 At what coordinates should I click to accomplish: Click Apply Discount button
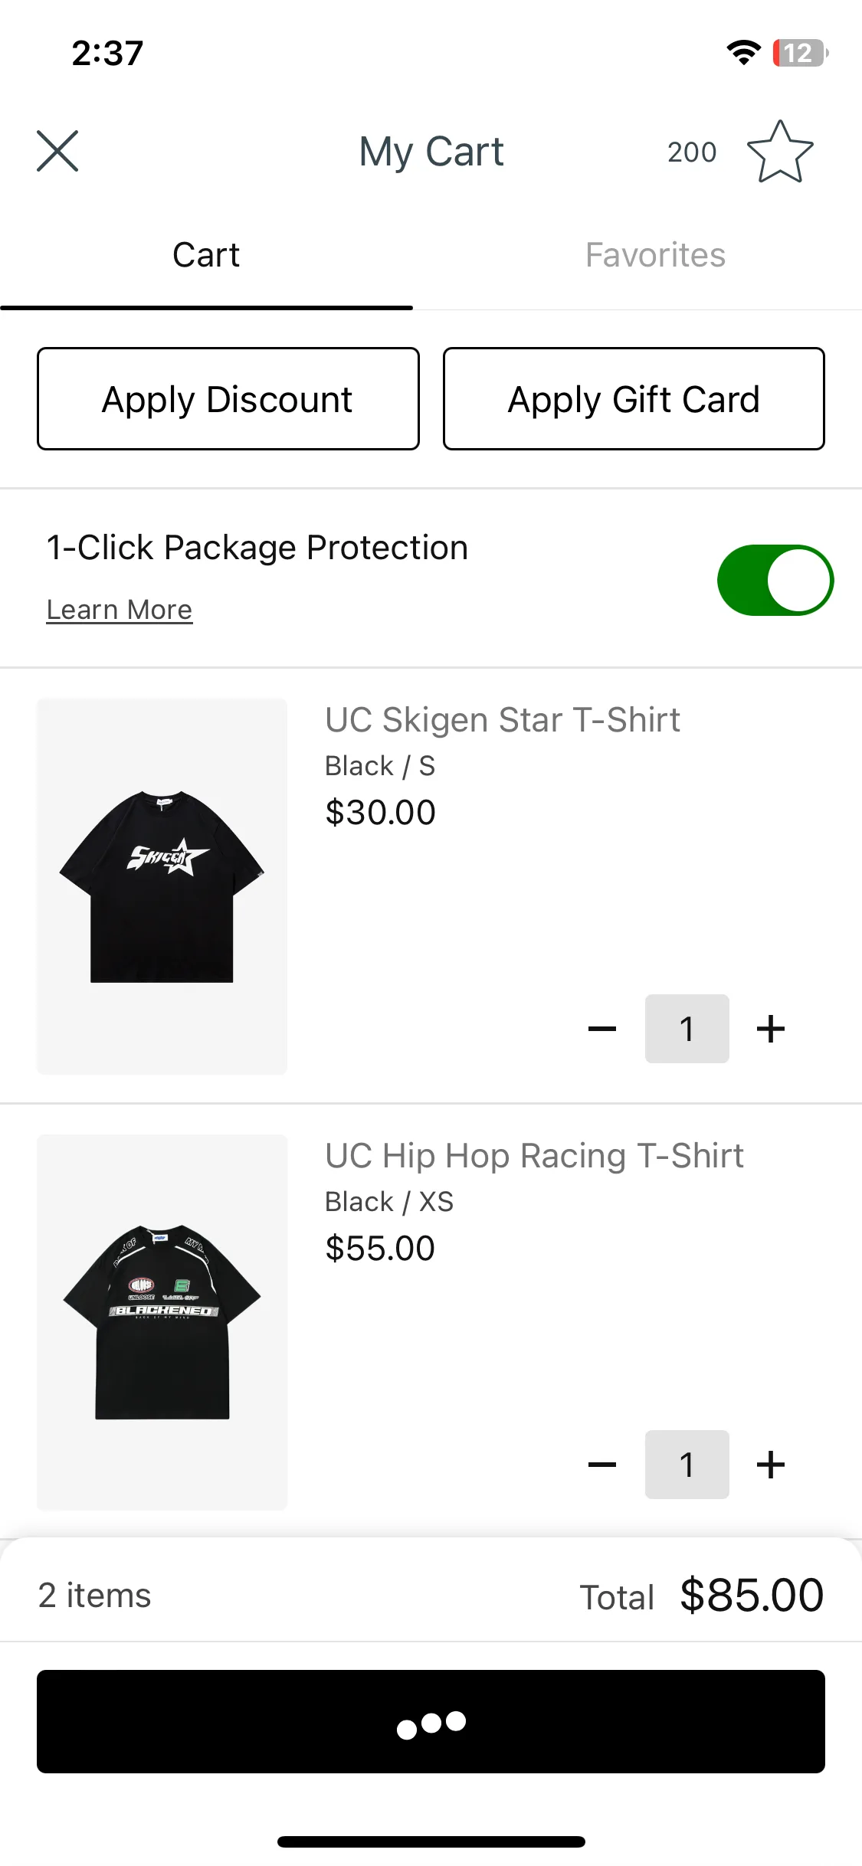(x=228, y=399)
